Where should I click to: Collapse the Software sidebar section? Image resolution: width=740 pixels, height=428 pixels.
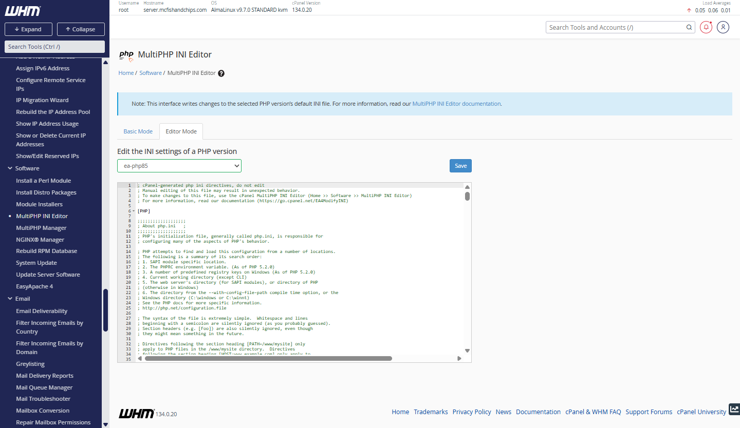(10, 168)
